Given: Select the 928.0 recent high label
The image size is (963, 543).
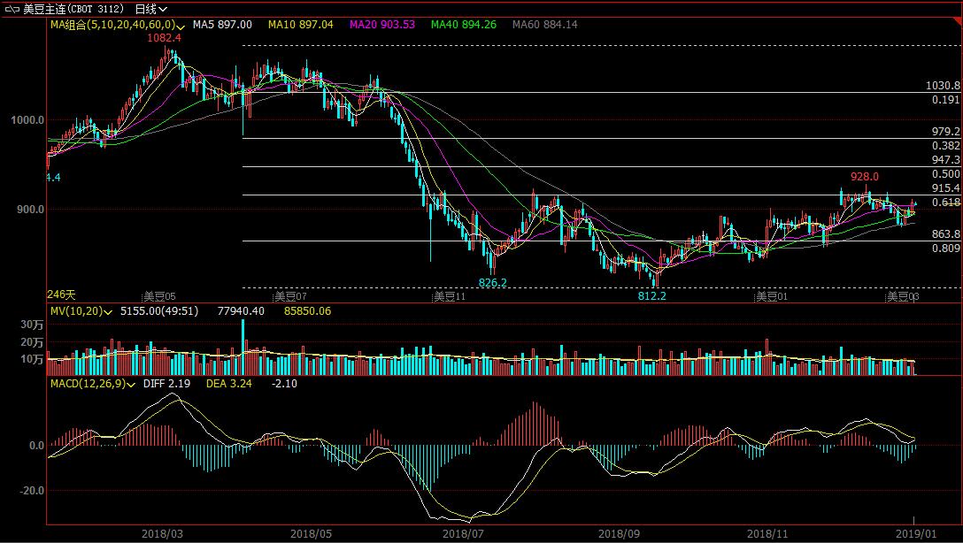Looking at the screenshot, I should pos(863,177).
